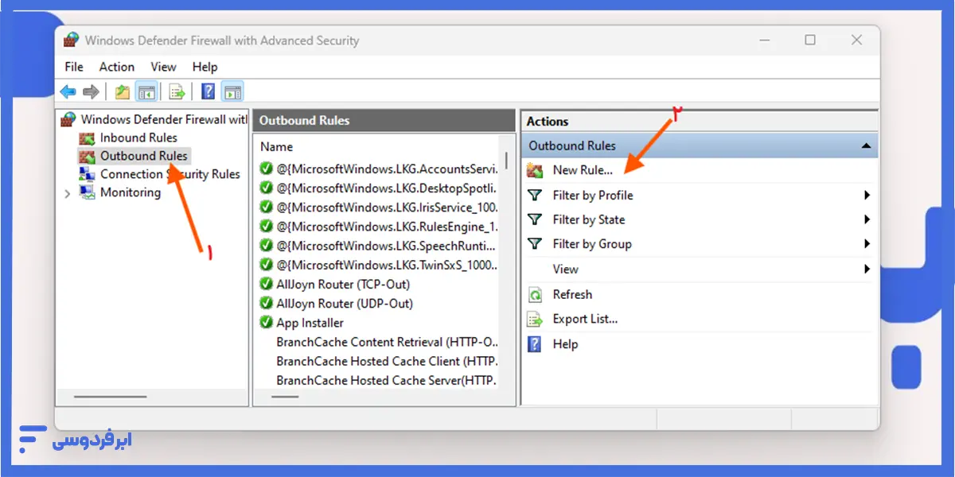
Task: Select Outbound Rules in the console tree
Action: [x=134, y=156]
